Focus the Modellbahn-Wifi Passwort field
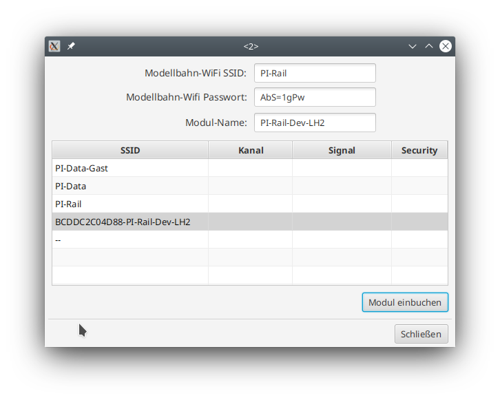 tap(315, 98)
